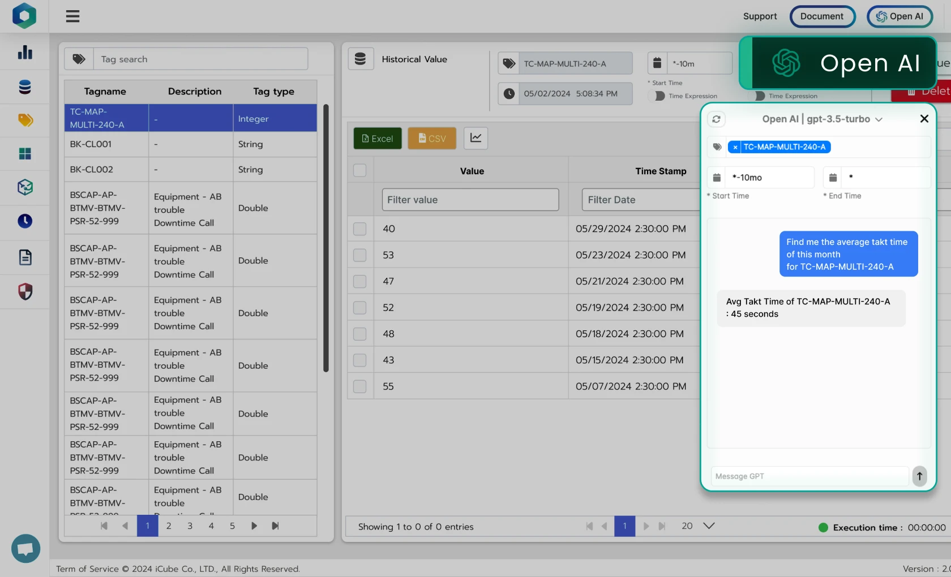Send the GPT message with arrow button
The width and height of the screenshot is (951, 577).
coord(919,476)
